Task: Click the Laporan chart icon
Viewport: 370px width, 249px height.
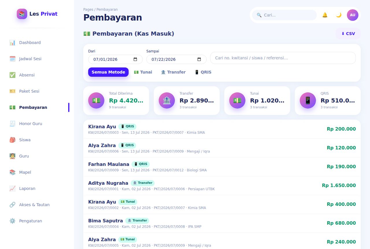Action: (12, 188)
